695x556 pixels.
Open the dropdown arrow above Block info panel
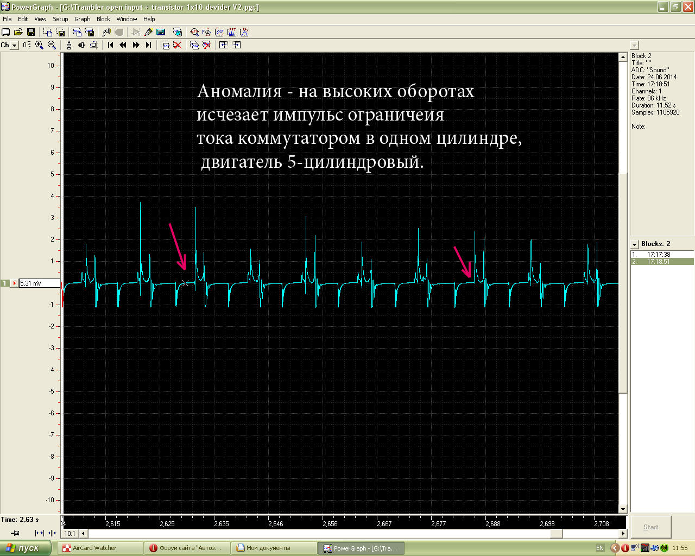tap(635, 45)
